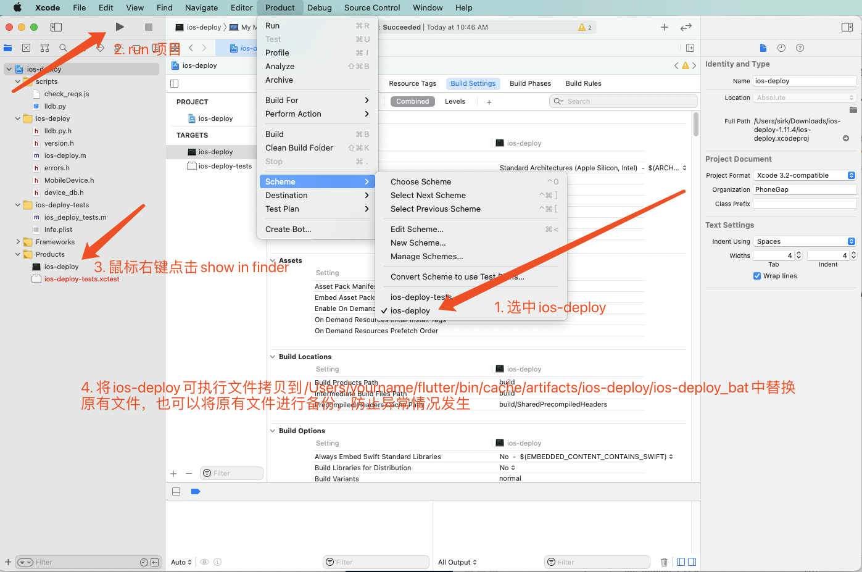The height and width of the screenshot is (572, 862).
Task: Click the reveal Full Path arrow icon
Action: (846, 138)
